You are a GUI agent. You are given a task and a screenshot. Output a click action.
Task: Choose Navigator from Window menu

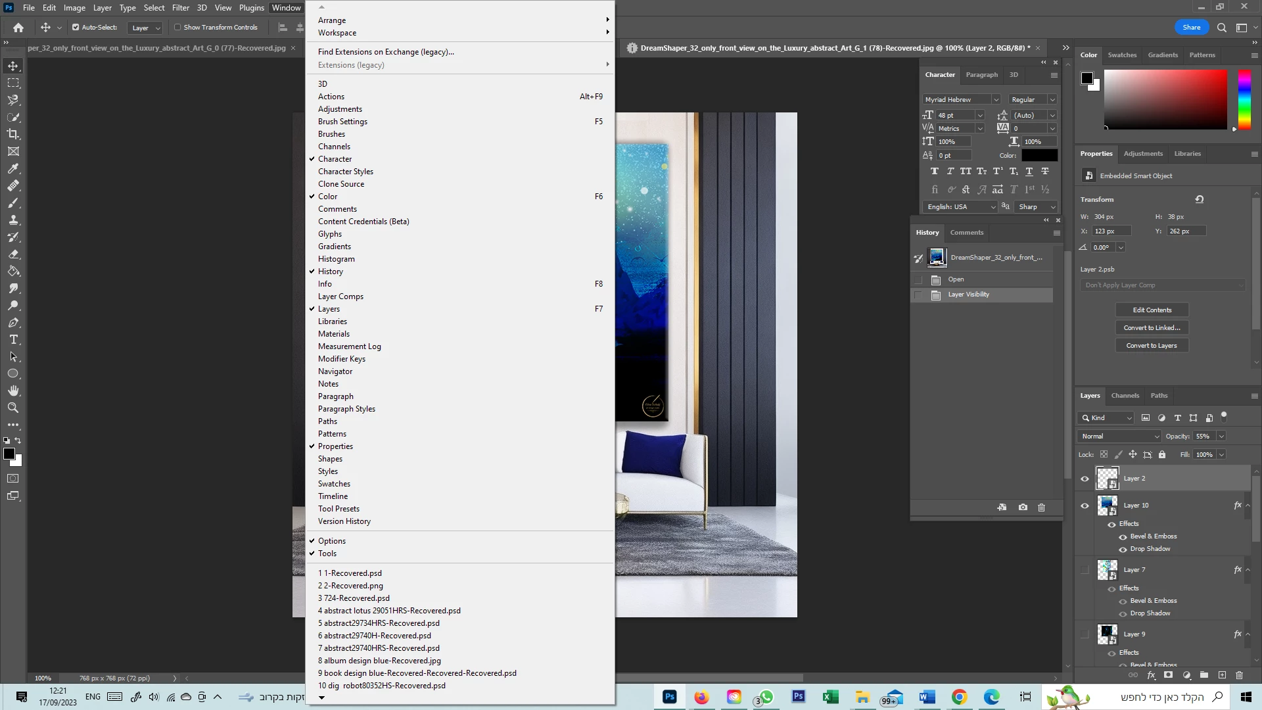tap(335, 371)
